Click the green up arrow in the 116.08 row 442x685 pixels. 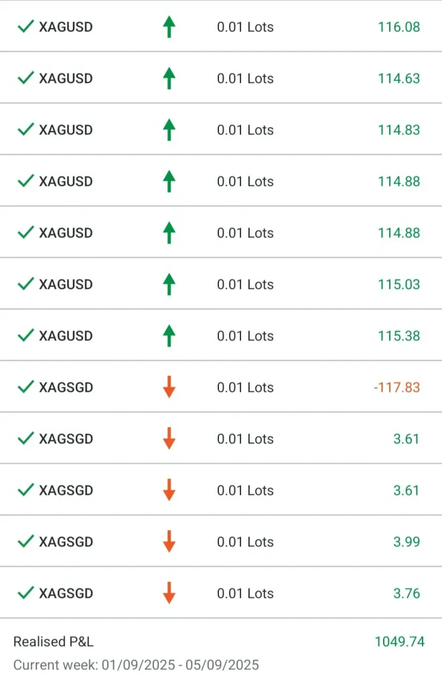pyautogui.click(x=169, y=27)
